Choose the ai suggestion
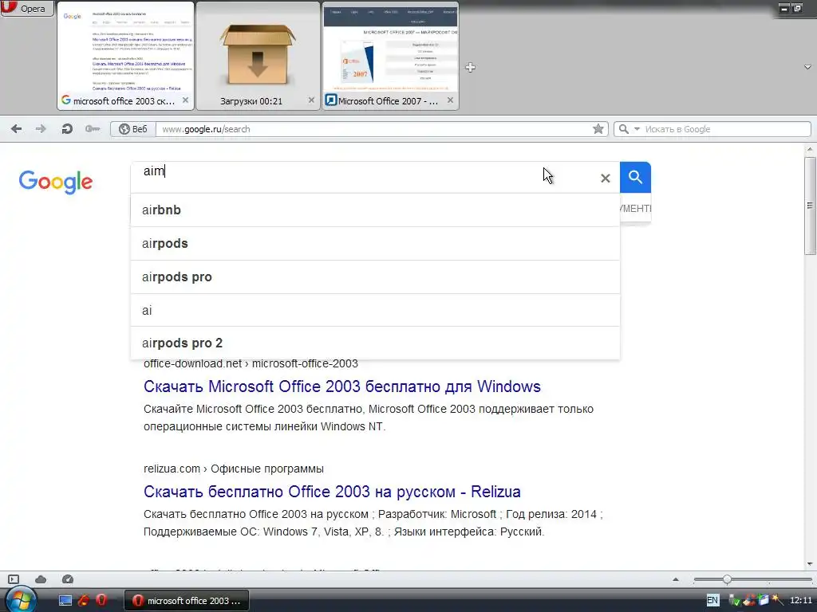Image resolution: width=817 pixels, height=612 pixels. click(x=375, y=310)
